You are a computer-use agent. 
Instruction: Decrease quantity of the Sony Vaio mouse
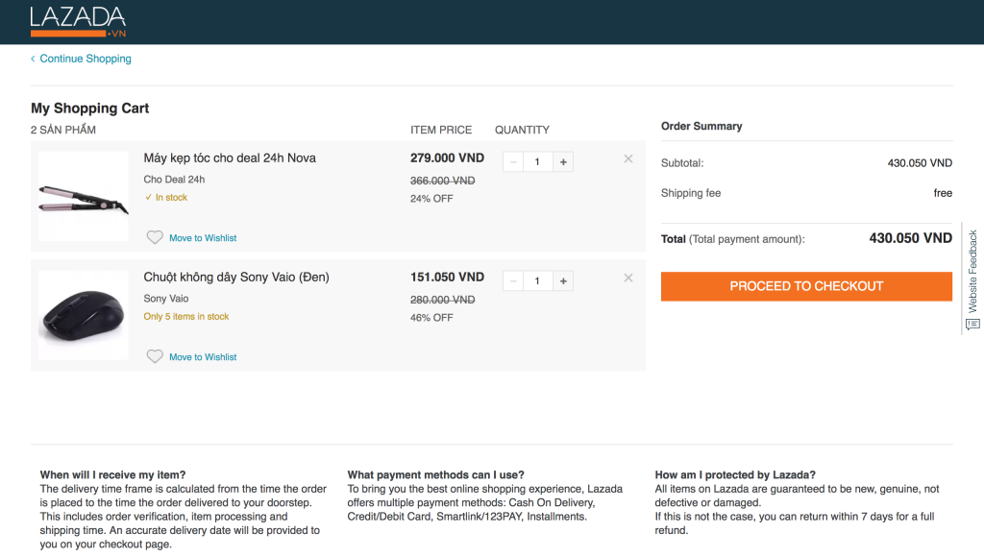tap(513, 281)
